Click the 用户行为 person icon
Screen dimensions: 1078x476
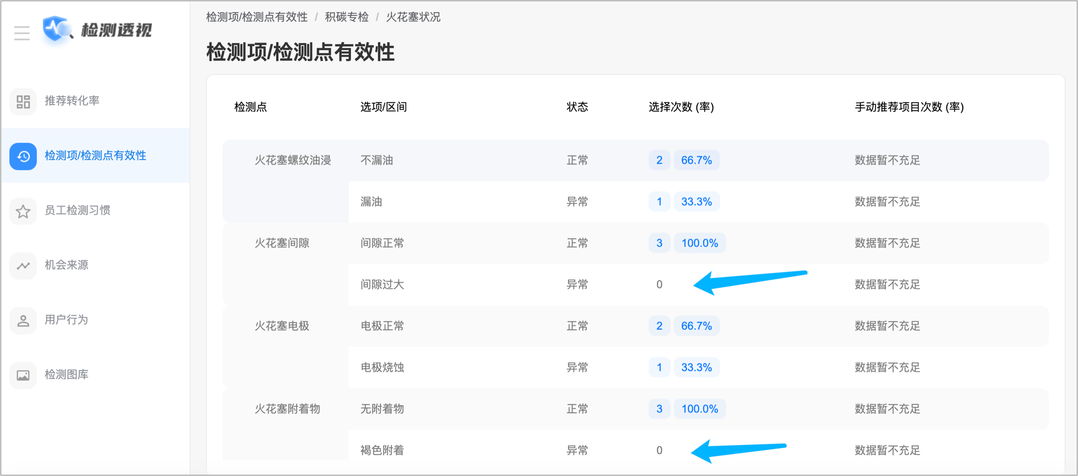[23, 320]
